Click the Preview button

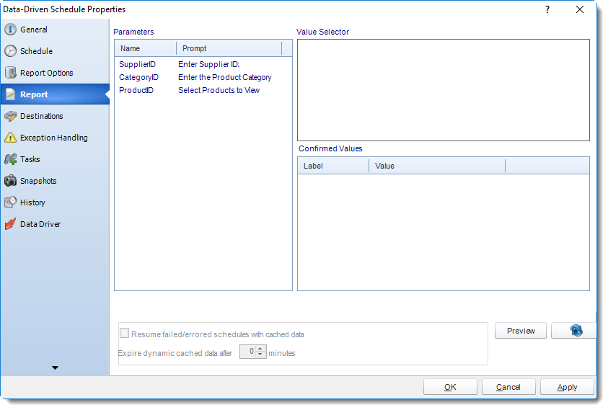520,331
